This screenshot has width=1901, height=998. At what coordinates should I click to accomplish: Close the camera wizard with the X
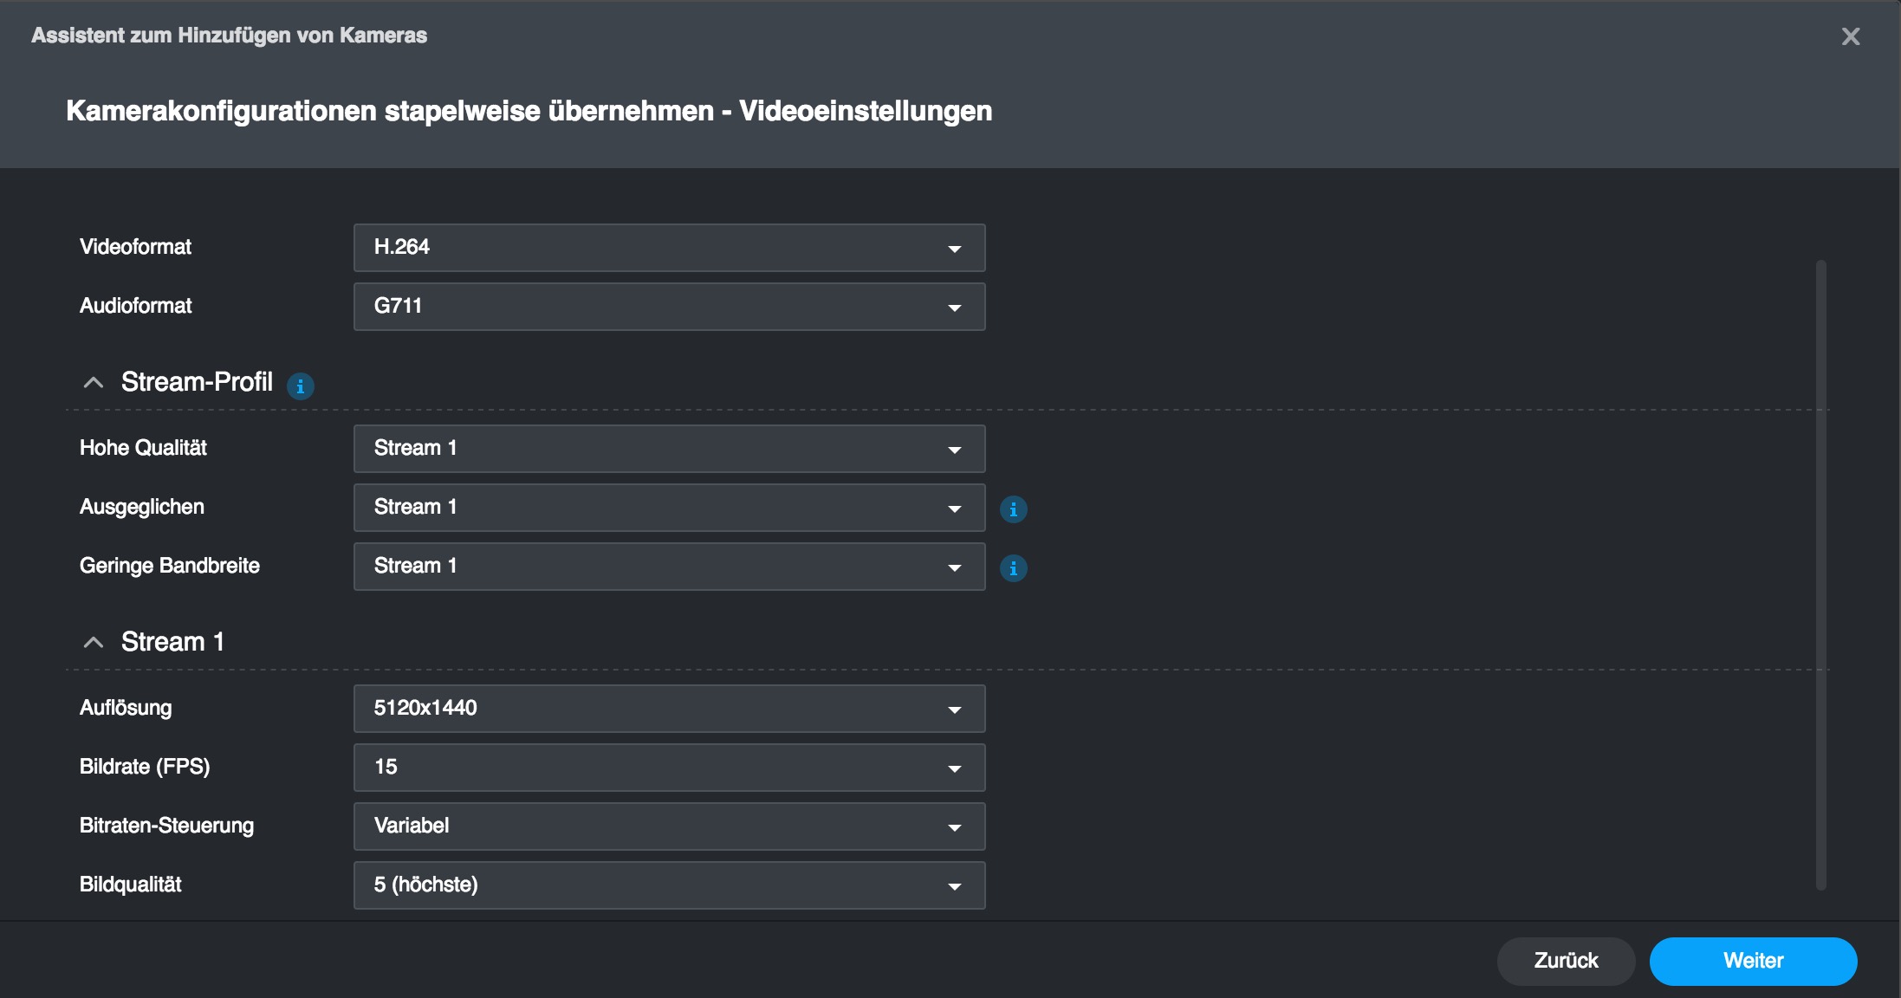[x=1850, y=36]
